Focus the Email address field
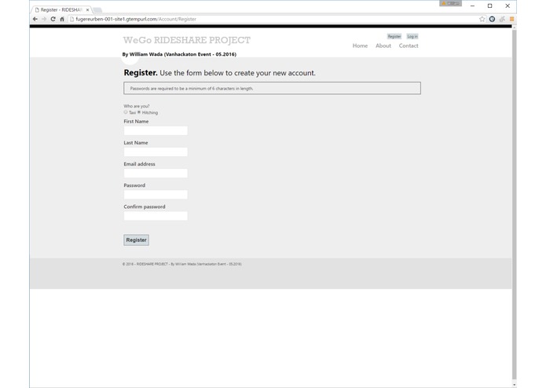The width and height of the screenshot is (546, 388). (156, 173)
